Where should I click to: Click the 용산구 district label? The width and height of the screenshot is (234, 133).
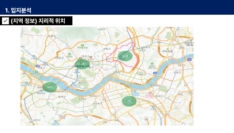[82, 82]
